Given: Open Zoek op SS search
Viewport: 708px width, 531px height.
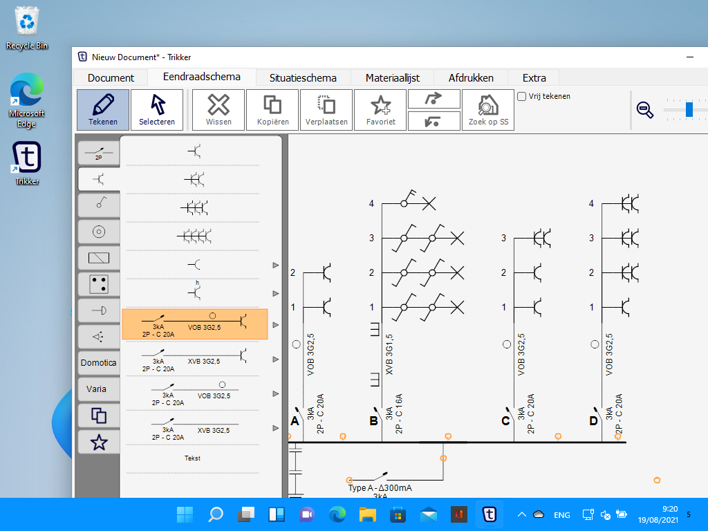Looking at the screenshot, I should (x=488, y=110).
